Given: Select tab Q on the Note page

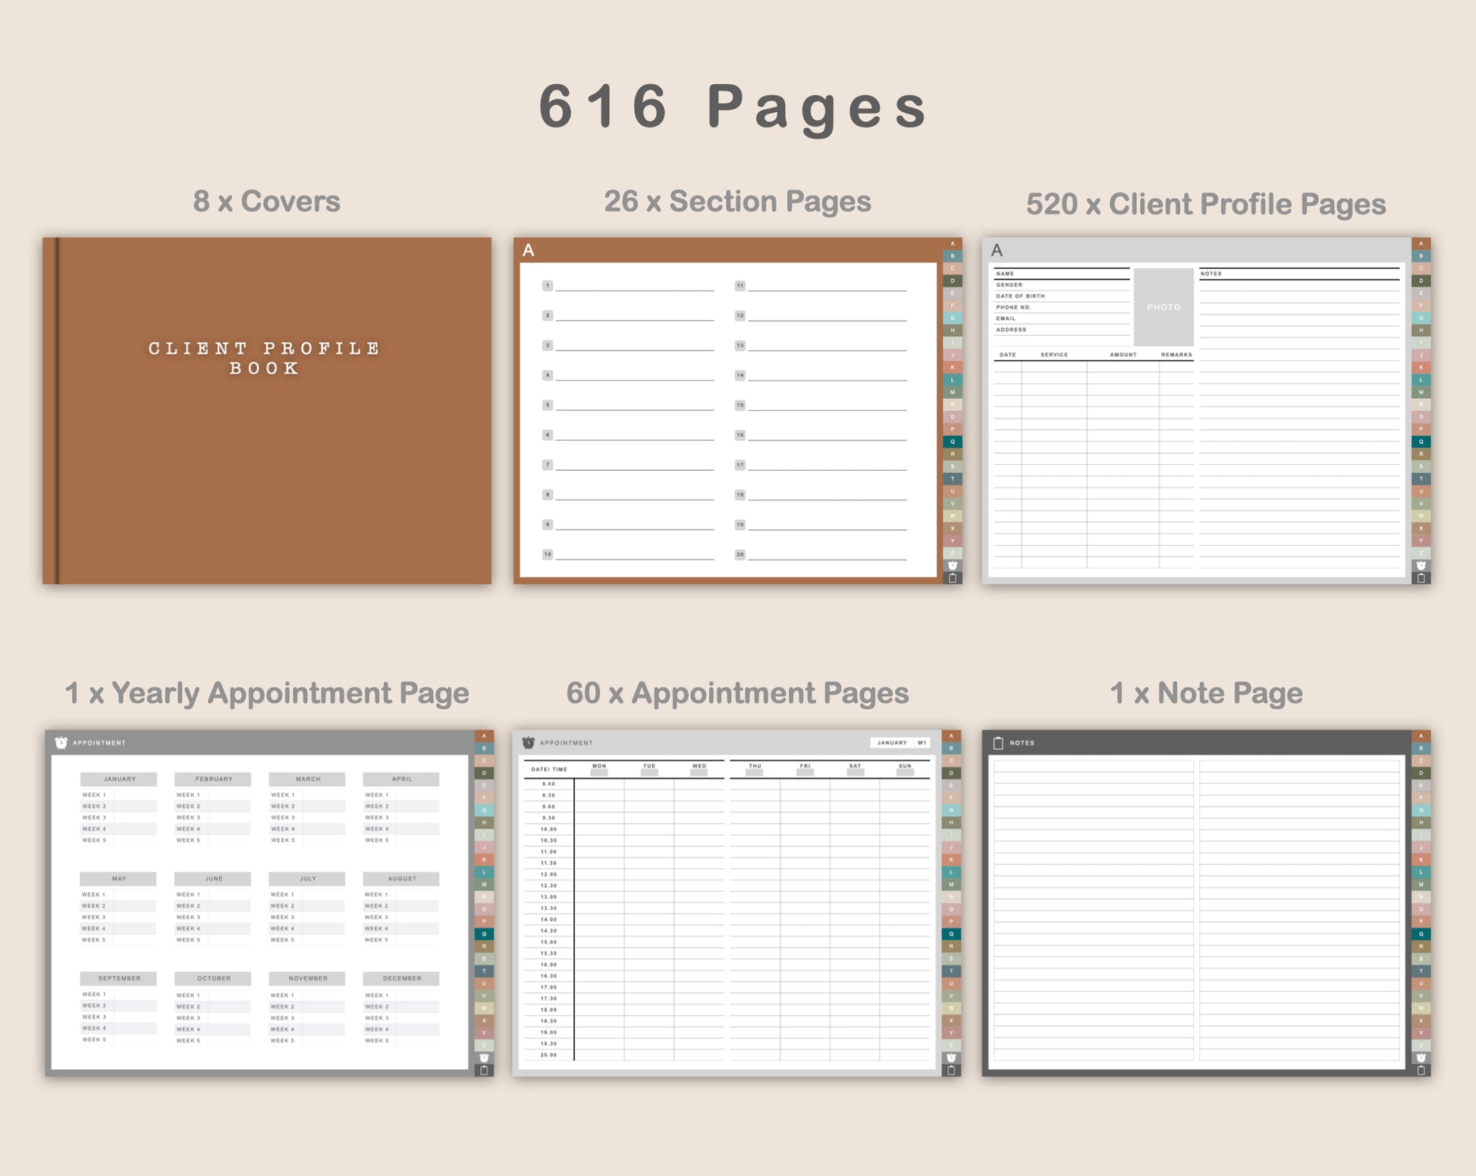Looking at the screenshot, I should (x=1421, y=934).
